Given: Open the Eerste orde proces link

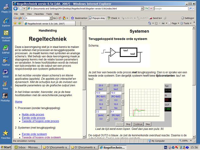Looking at the screenshot, I should [33, 118].
